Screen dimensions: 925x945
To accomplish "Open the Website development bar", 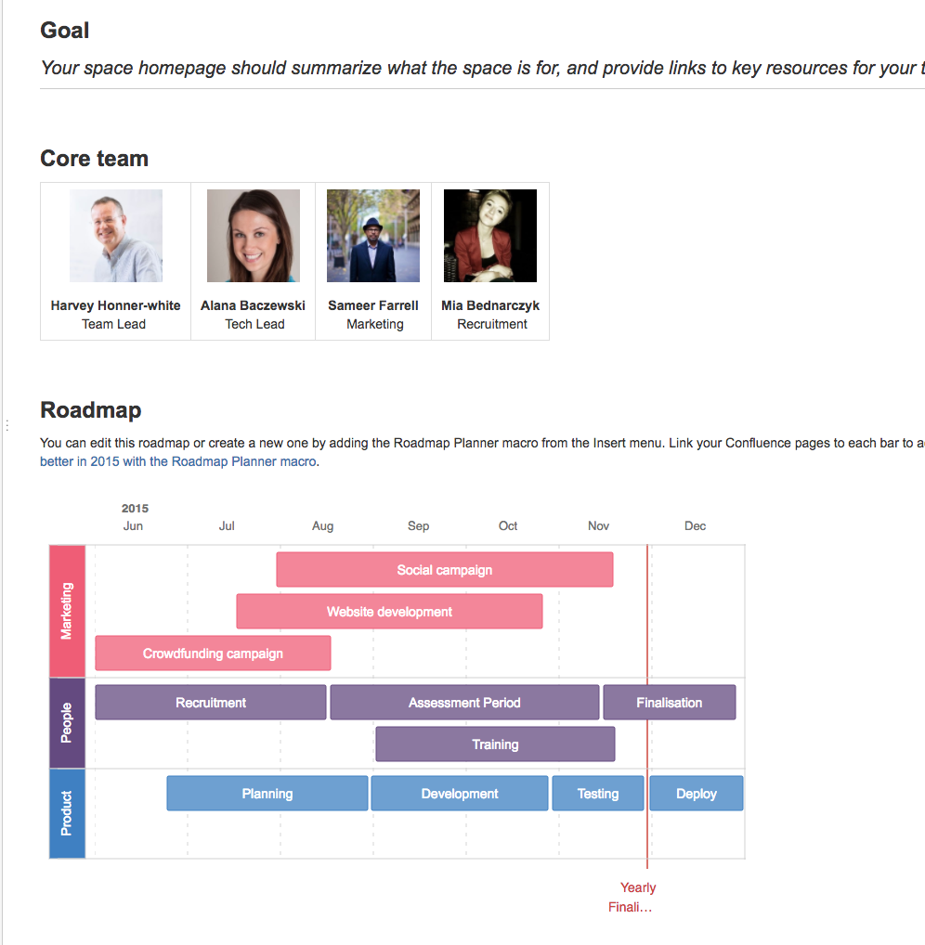I will coord(389,611).
